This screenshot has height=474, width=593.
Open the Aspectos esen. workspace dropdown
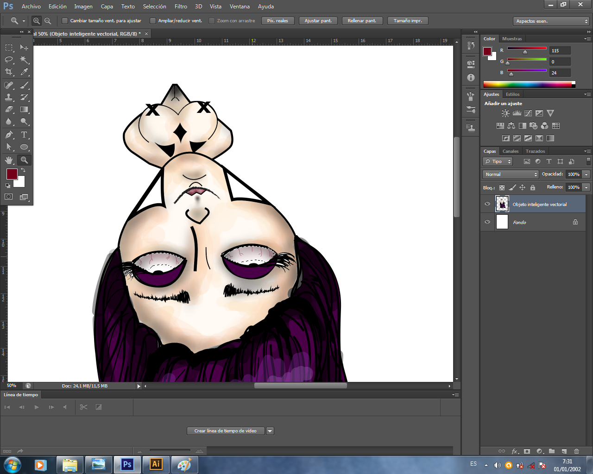point(551,21)
